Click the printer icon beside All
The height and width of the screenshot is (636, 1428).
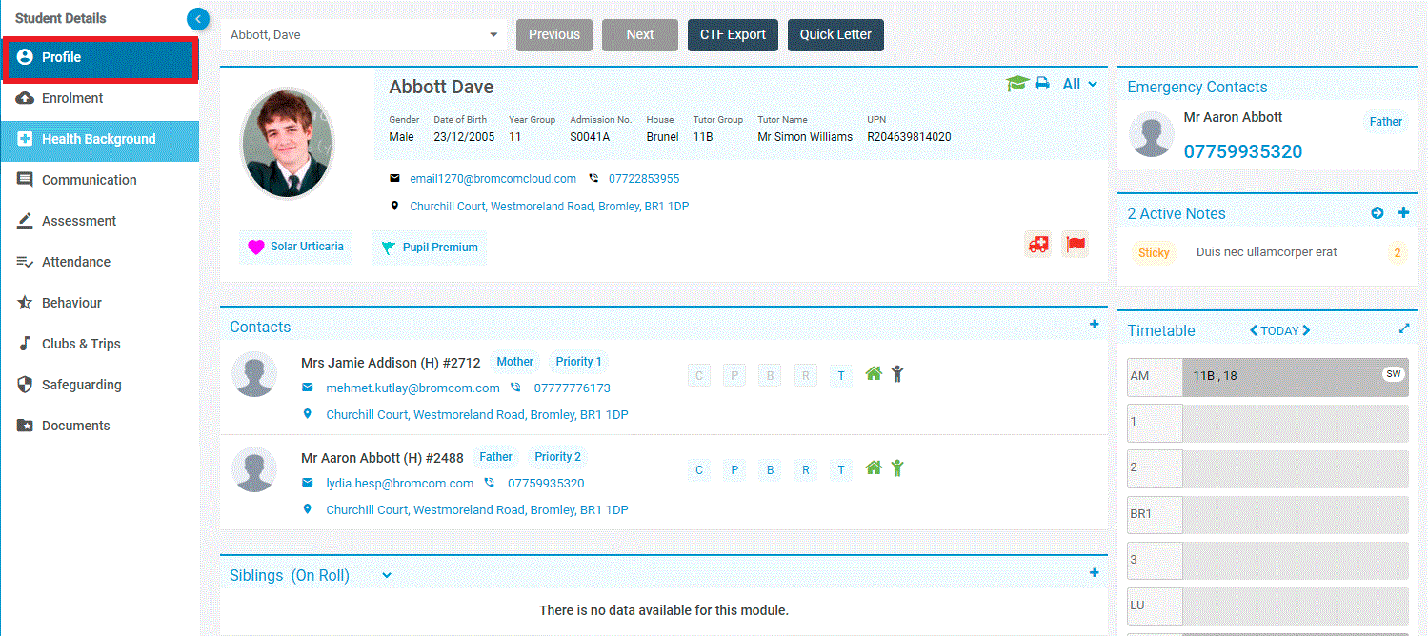tap(1042, 84)
